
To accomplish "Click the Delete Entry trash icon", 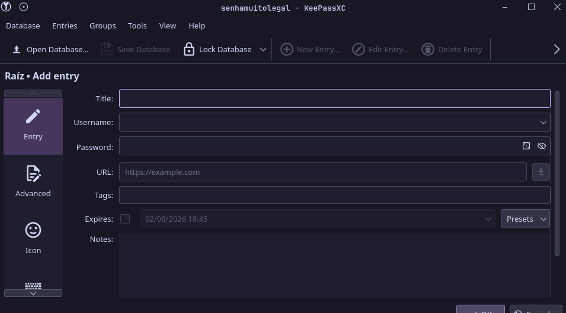I will (428, 49).
